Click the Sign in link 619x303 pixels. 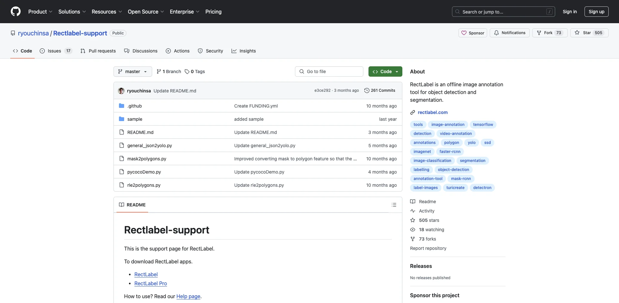point(570,12)
